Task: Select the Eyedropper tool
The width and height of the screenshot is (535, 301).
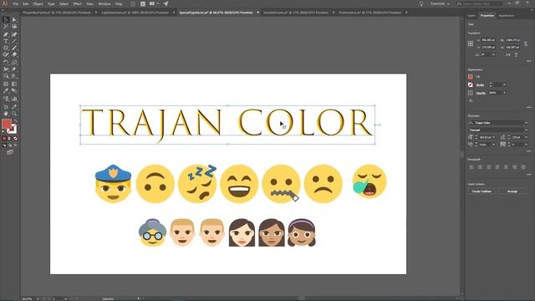Action: [6, 91]
